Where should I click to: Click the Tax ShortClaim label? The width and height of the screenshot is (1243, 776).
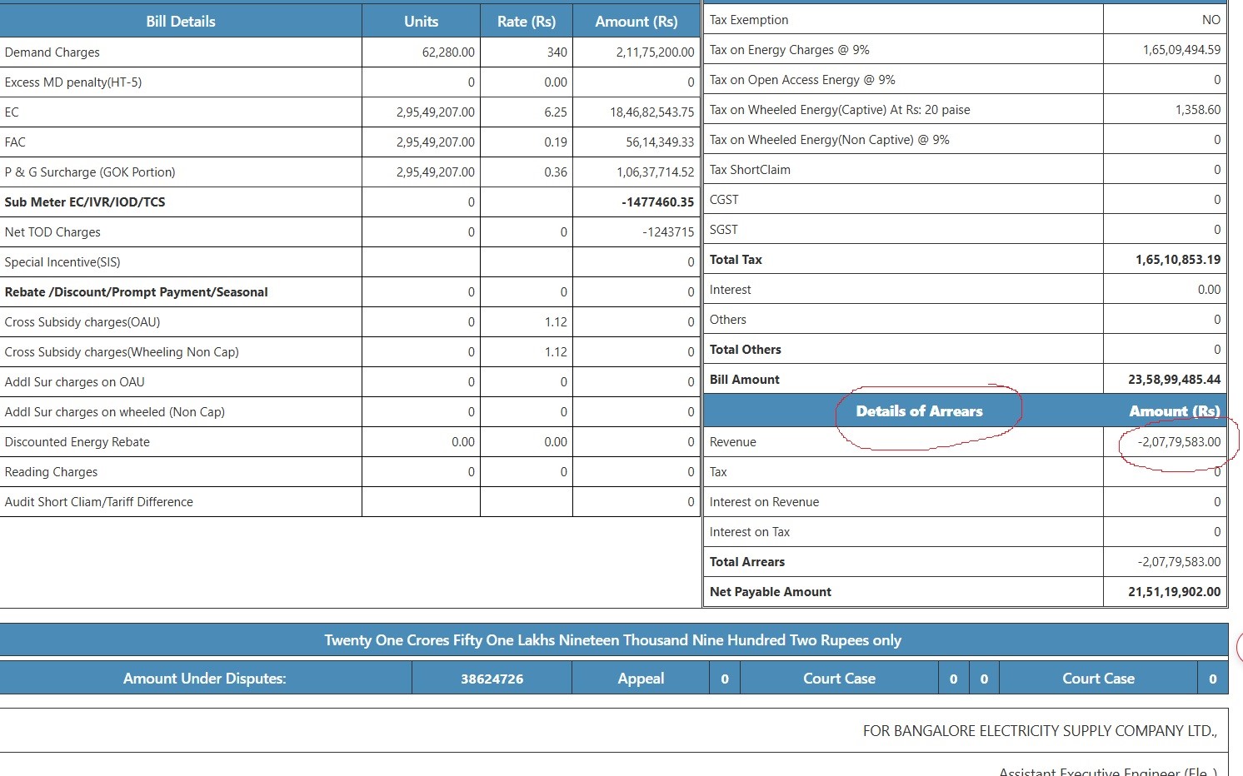pyautogui.click(x=750, y=170)
